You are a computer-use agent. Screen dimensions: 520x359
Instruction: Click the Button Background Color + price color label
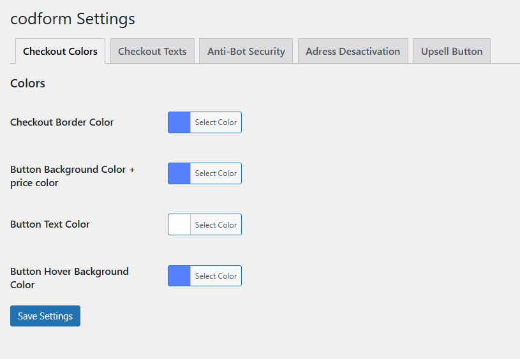coord(72,176)
